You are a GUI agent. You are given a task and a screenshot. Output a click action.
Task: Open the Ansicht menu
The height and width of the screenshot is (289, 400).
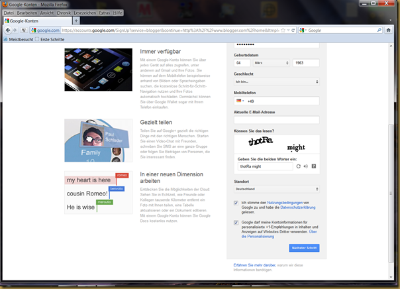[x=47, y=13]
